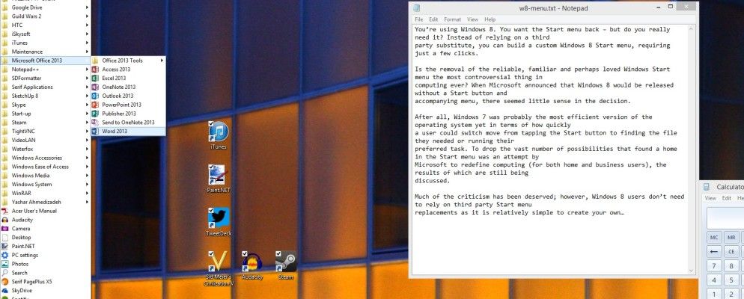This screenshot has width=744, height=299.
Task: Open Access 2013 from the Office submenu
Action: tap(128, 70)
